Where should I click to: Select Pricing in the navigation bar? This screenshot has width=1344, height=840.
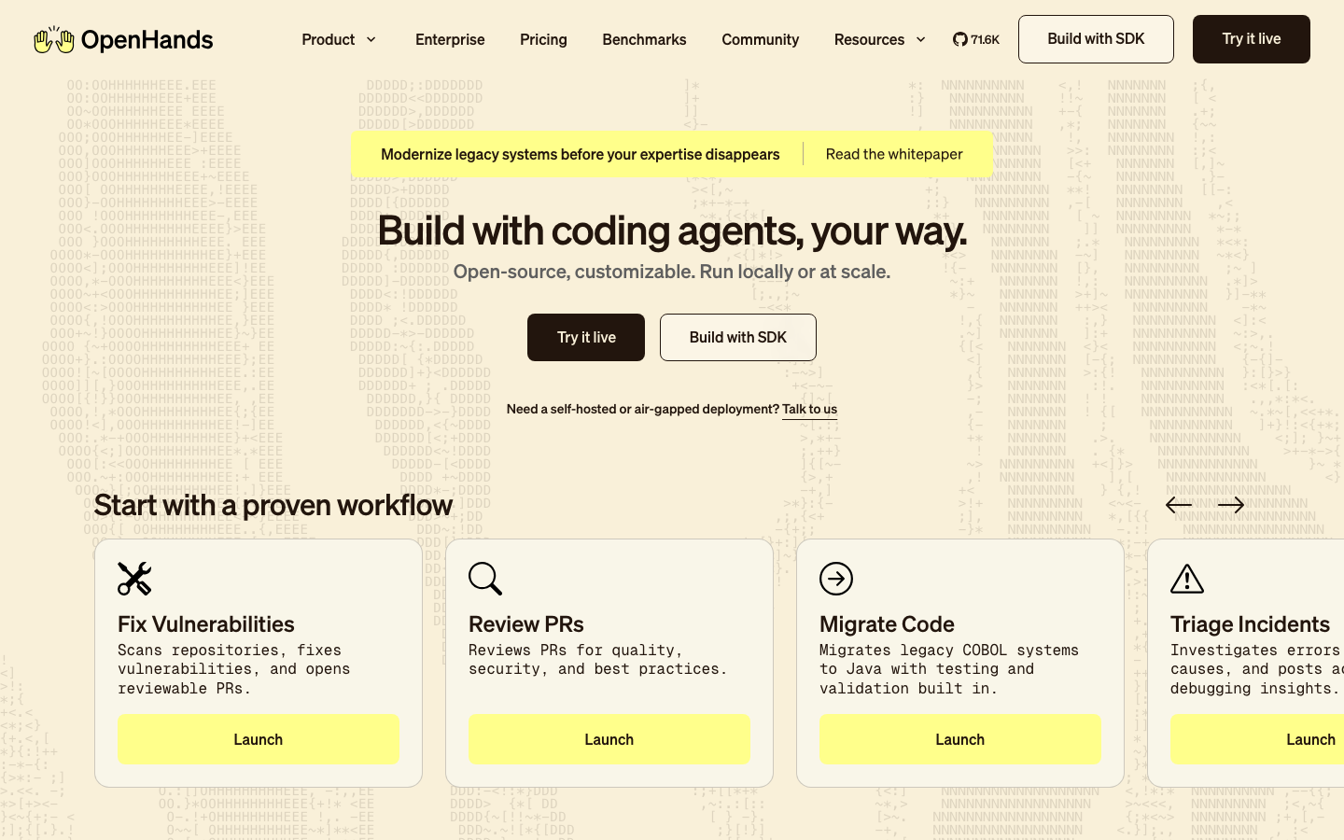543,39
